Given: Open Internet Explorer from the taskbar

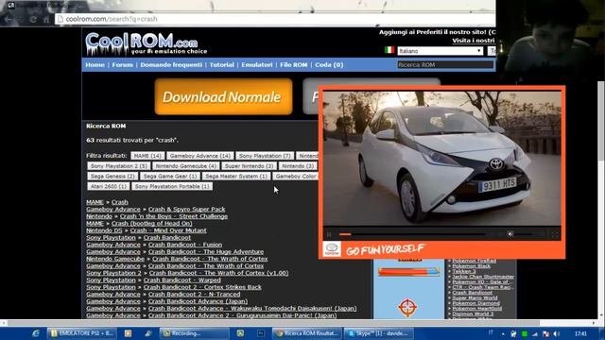Looking at the screenshot, I should pos(36,333).
